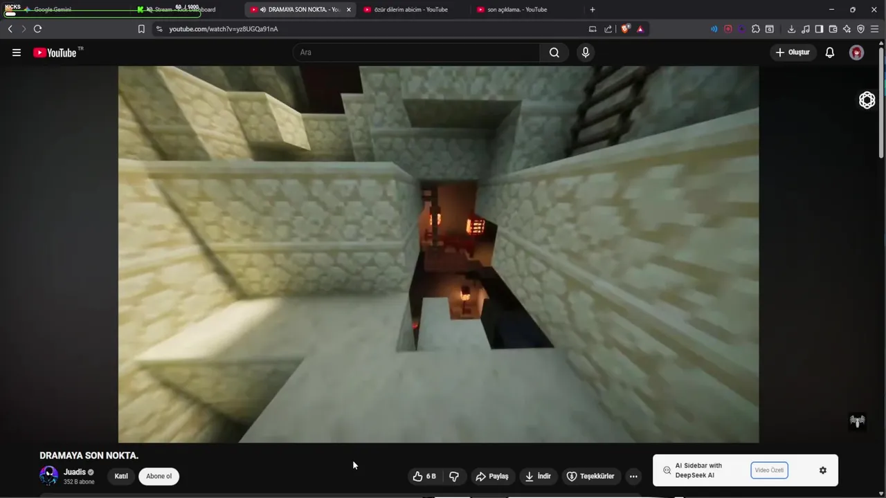Open Brave Shields lion icon
Screen dimensions: 886x498
click(626, 29)
